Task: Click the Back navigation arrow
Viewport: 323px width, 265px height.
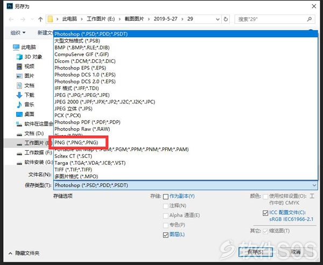Action: pyautogui.click(x=11, y=19)
